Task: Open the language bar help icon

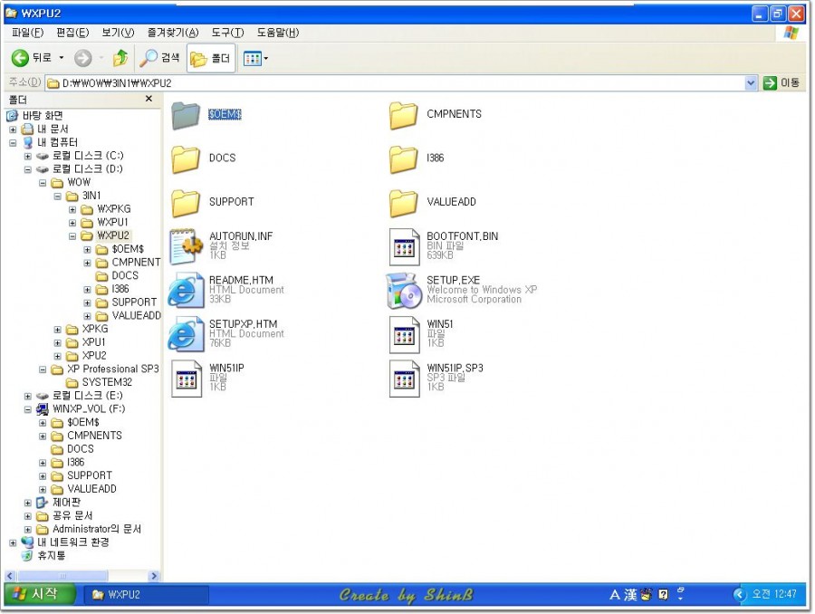Action: pyautogui.click(x=663, y=594)
